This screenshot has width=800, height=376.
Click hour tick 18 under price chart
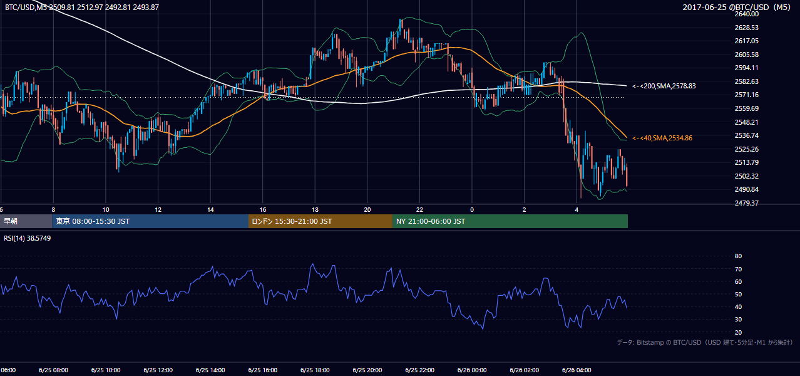tap(315, 209)
